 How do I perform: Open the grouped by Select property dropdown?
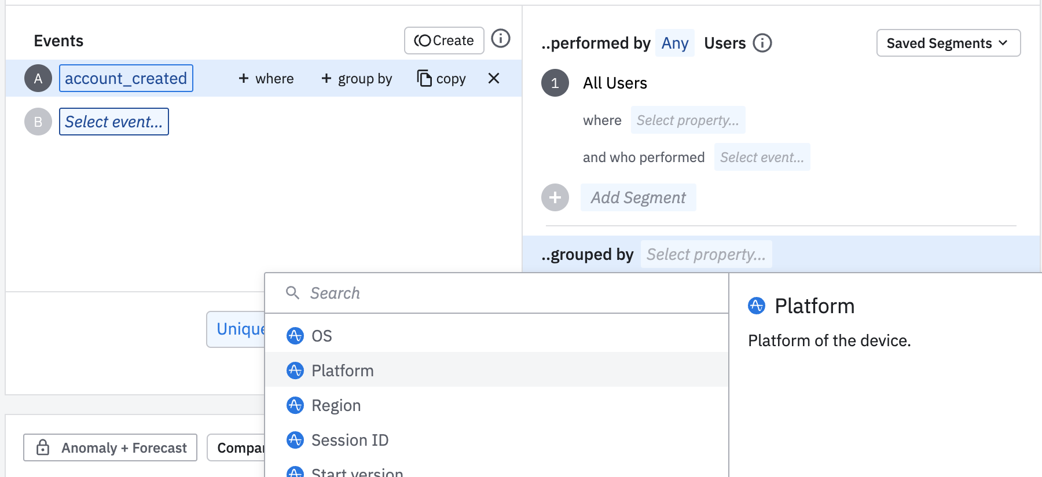click(706, 254)
